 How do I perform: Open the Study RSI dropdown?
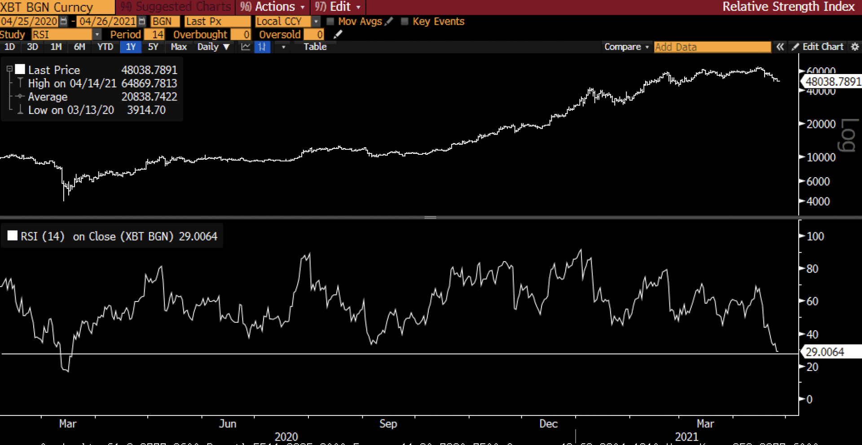tap(97, 35)
